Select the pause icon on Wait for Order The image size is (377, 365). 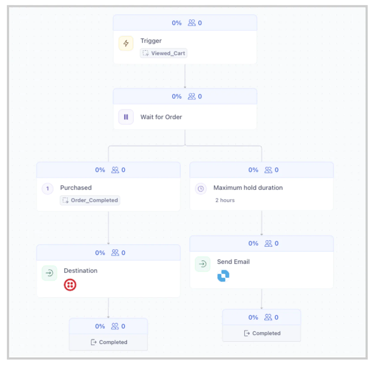click(x=126, y=117)
